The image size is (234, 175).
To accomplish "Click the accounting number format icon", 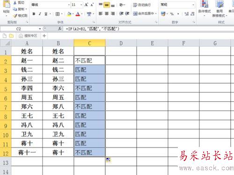I will [x=163, y=14].
